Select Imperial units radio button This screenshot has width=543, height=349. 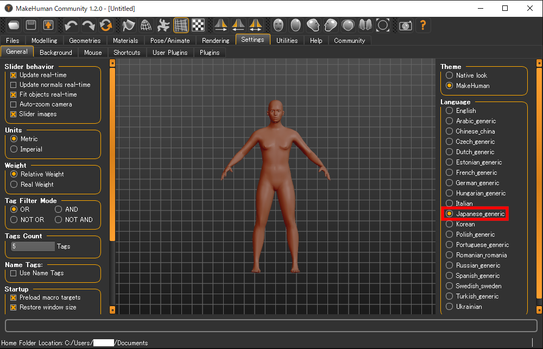[15, 149]
